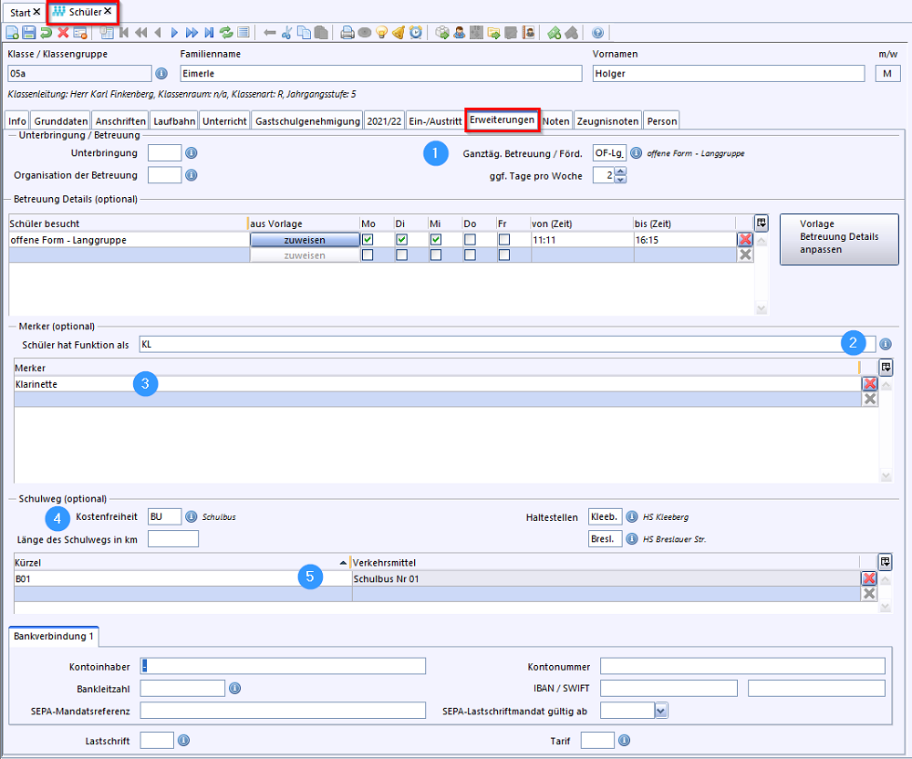The height and width of the screenshot is (759, 912).
Task: Click zuweisen for offene Form - Langgruppe
Action: [x=305, y=240]
